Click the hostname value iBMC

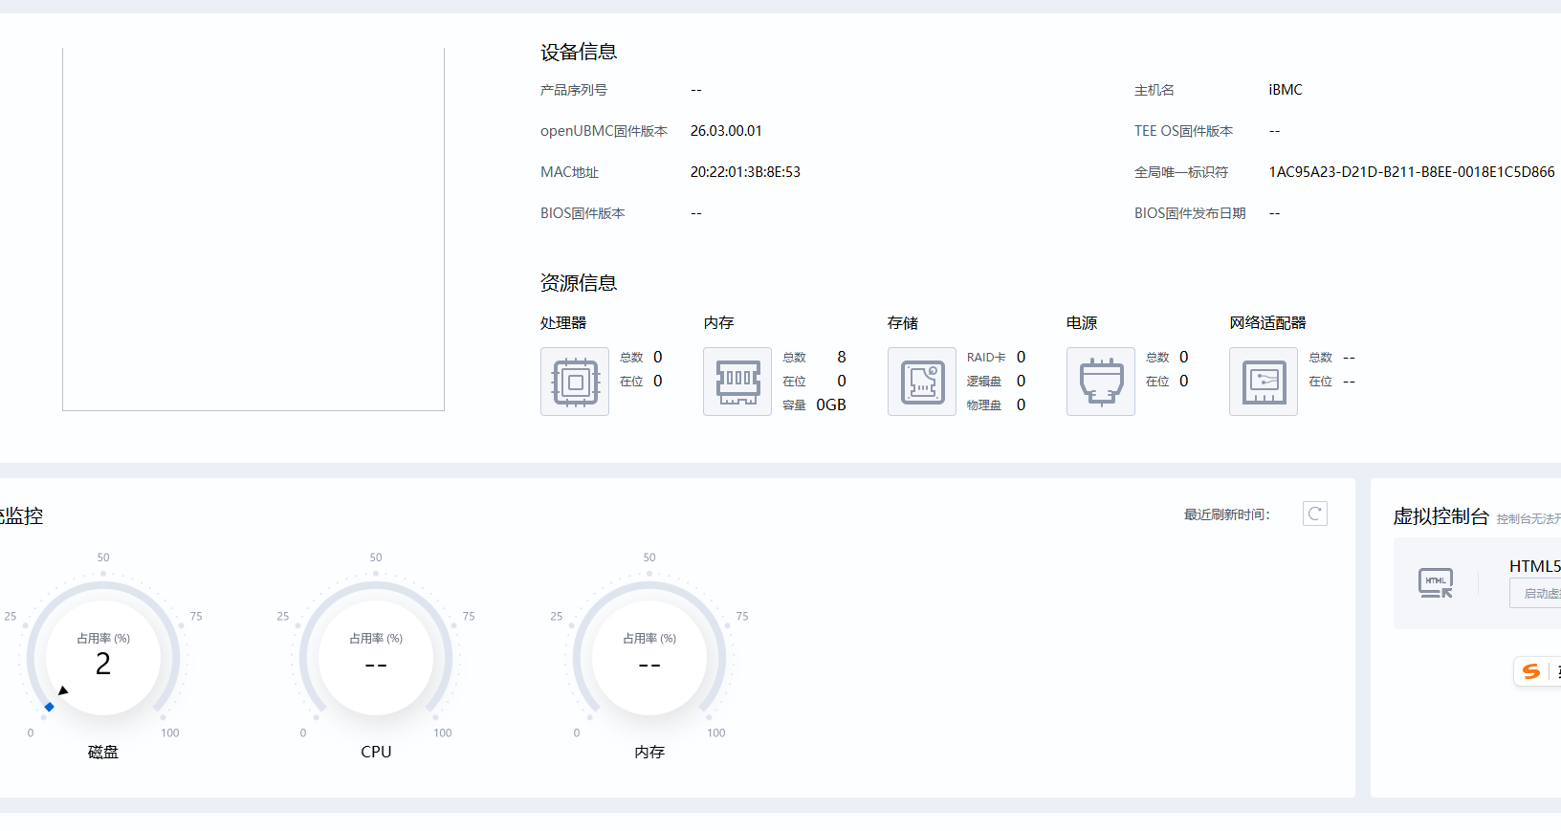pyautogui.click(x=1286, y=90)
